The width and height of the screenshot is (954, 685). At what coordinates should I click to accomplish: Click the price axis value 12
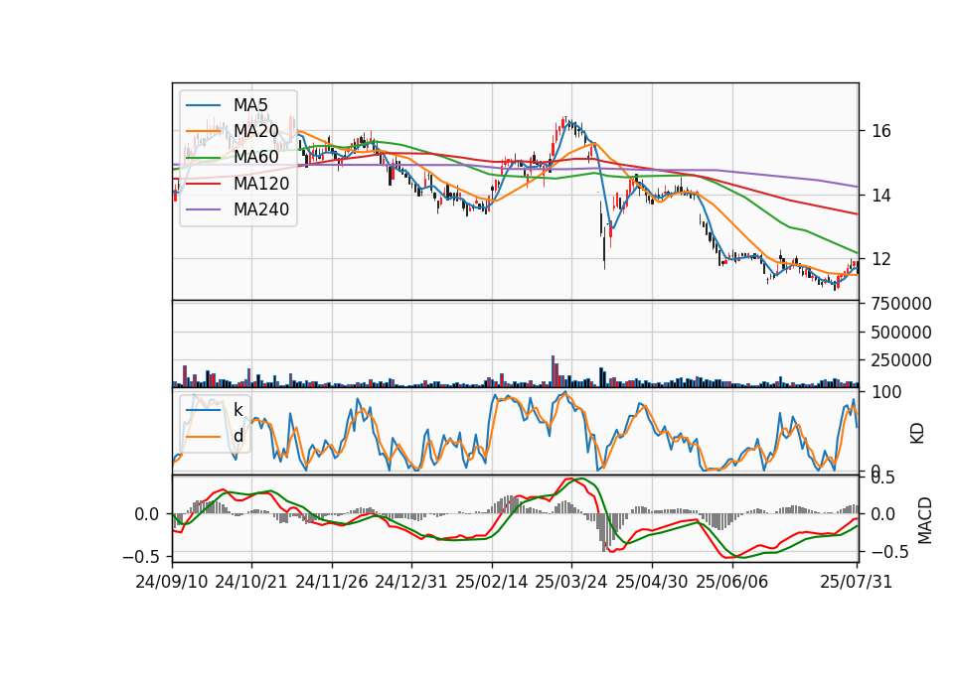881,259
